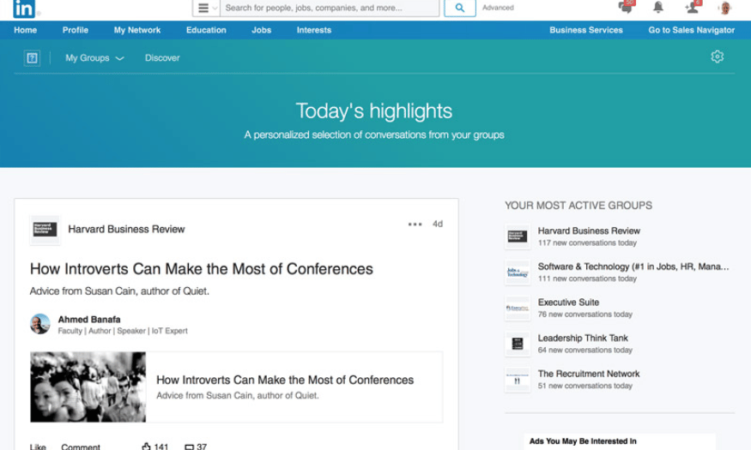Open Leadership Think Tank group

tap(583, 338)
